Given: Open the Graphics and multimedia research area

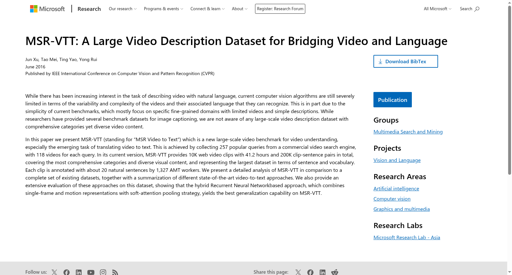Looking at the screenshot, I should tap(402, 209).
